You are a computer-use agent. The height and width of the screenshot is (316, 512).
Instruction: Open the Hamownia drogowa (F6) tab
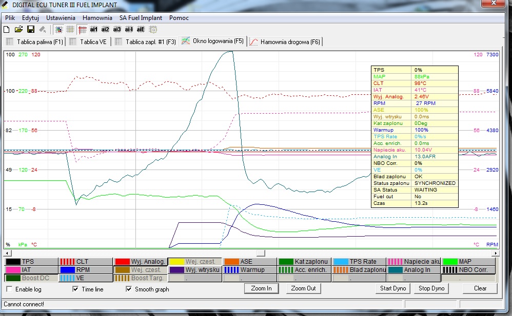[285, 41]
